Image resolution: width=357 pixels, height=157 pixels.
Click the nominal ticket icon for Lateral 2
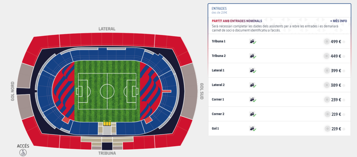pos(252,85)
